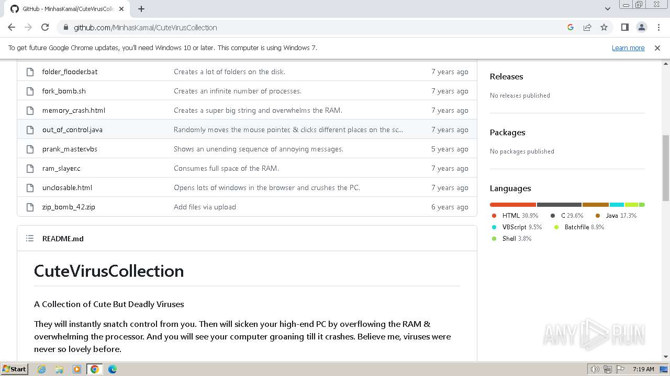Filter by Batchfile 8.9% language

pos(579,227)
